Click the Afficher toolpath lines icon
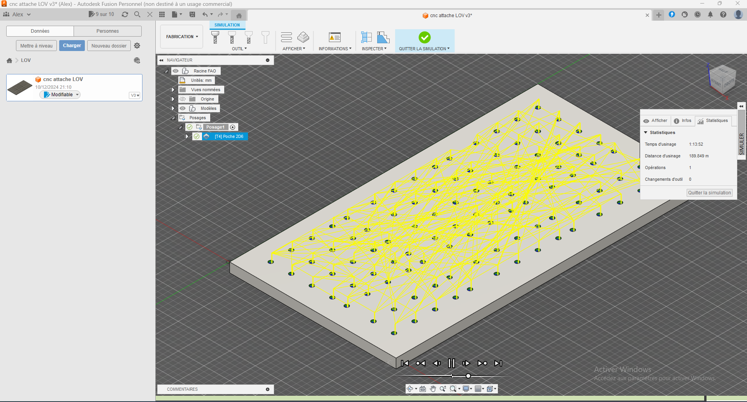This screenshot has width=747, height=402. [x=286, y=37]
